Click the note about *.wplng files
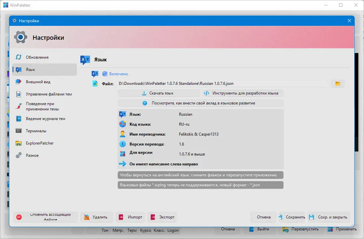Image resolution: width=364 pixels, height=239 pixels. point(201,185)
